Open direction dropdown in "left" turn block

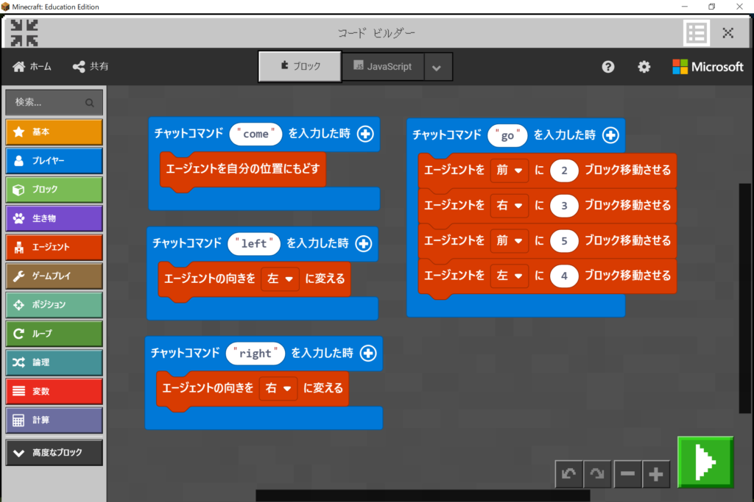point(281,279)
